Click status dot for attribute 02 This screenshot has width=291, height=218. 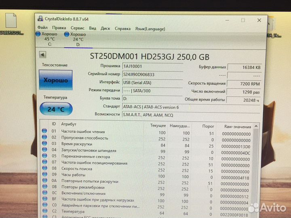click(x=44, y=137)
